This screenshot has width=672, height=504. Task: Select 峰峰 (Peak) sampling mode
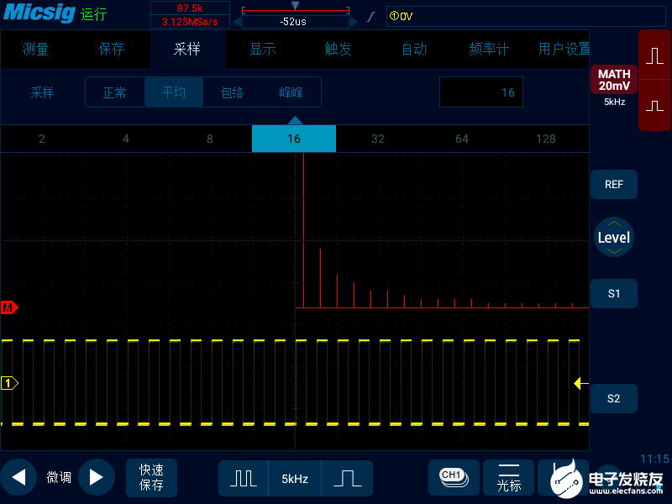click(291, 92)
